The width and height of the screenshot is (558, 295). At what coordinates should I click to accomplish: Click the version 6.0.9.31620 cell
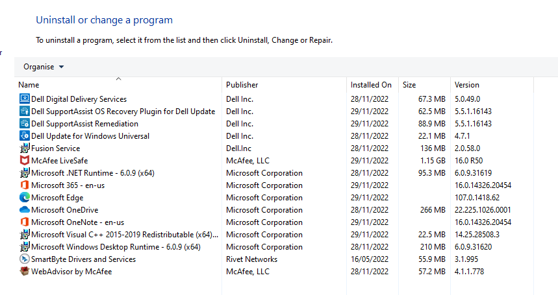click(x=473, y=247)
